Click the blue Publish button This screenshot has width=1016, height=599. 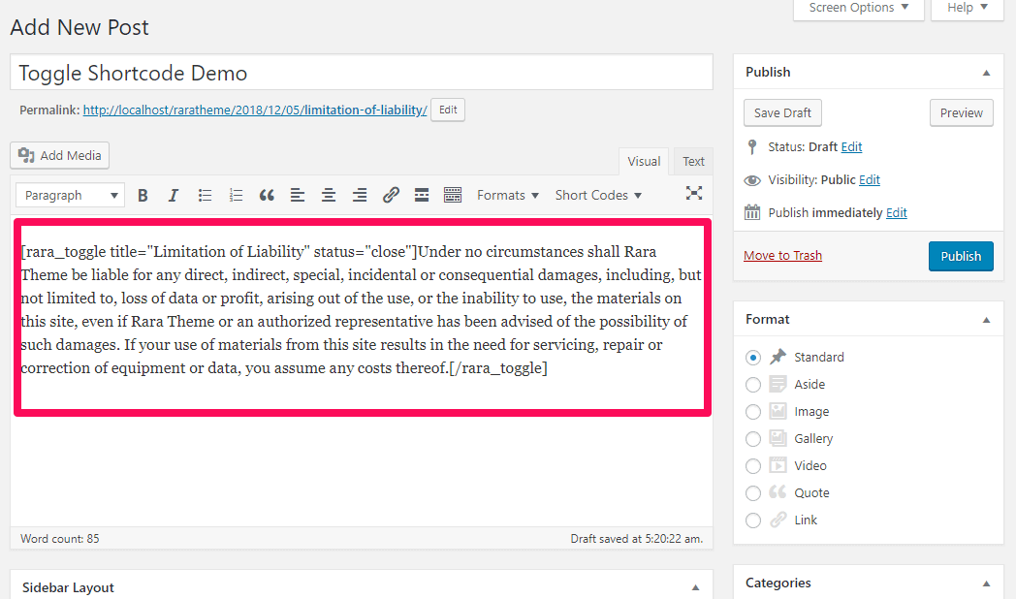tap(961, 256)
